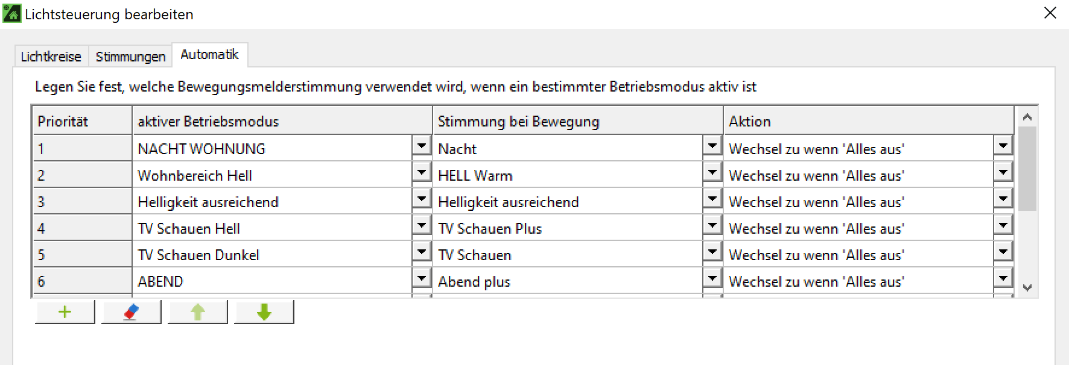Delete the selected row using the eraser icon
Image resolution: width=1069 pixels, height=365 pixels.
click(130, 311)
